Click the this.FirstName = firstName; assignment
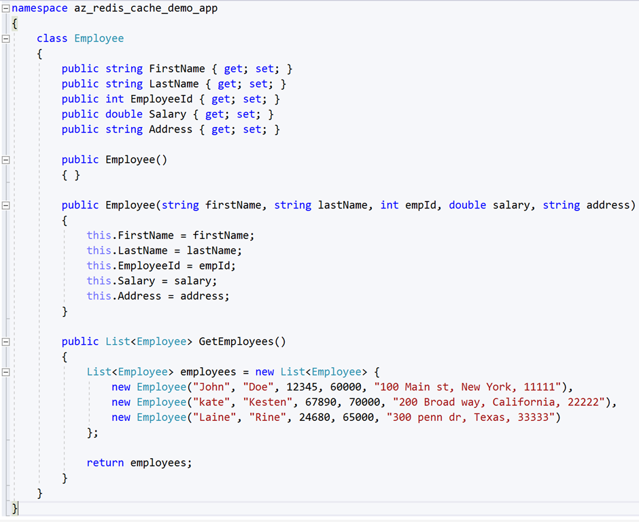639x522 pixels. tap(171, 236)
